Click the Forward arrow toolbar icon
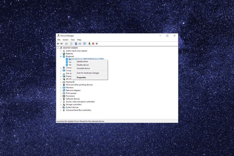Screen dimensions: 234x156 point(61,44)
